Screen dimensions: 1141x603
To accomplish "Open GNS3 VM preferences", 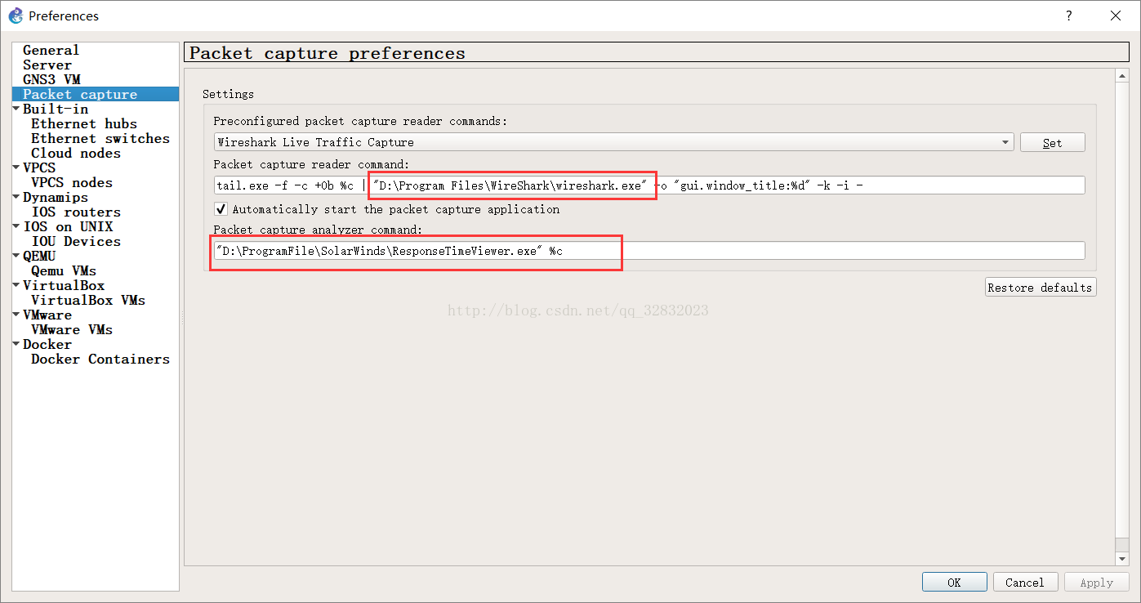I will (51, 80).
